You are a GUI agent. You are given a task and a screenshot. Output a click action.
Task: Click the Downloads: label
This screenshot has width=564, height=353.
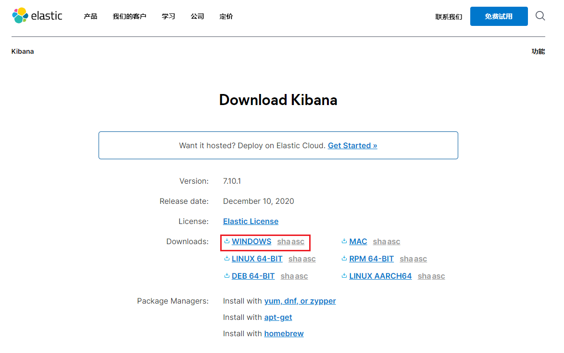pos(188,241)
